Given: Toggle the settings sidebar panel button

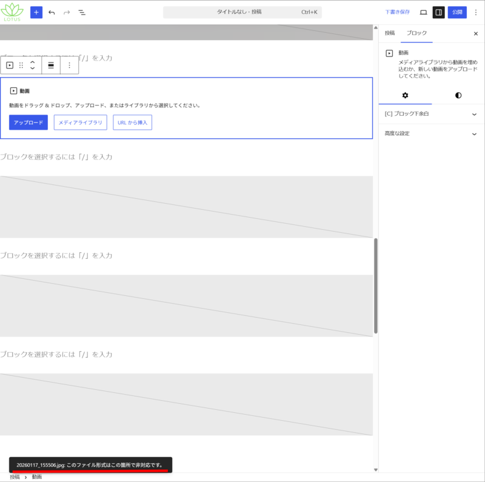Looking at the screenshot, I should pyautogui.click(x=438, y=12).
